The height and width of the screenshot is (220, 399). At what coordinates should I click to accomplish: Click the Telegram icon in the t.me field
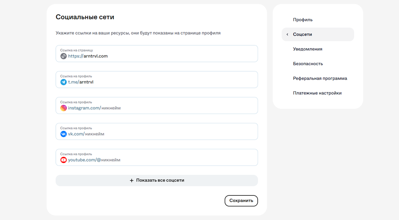64,82
